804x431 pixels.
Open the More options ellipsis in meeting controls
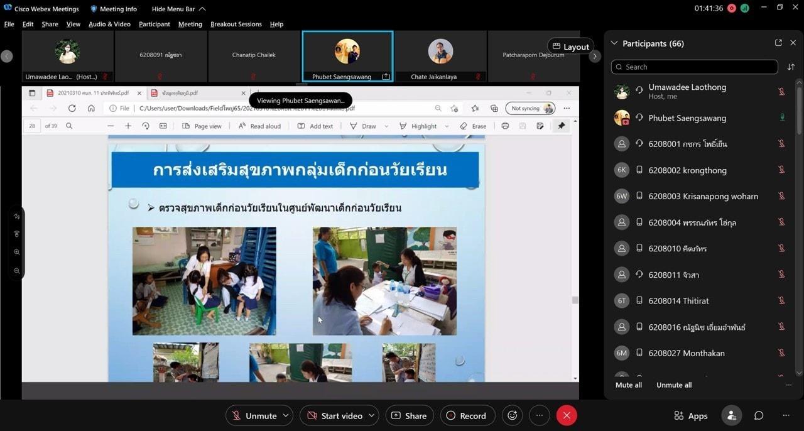539,415
